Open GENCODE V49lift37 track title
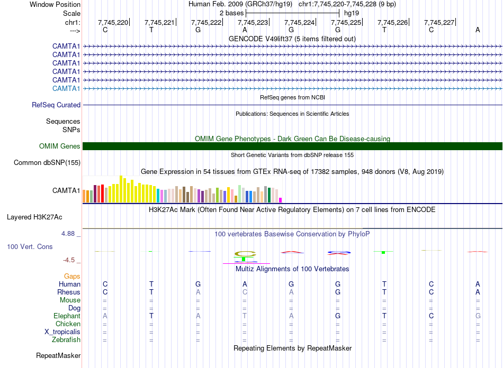 (x=292, y=39)
